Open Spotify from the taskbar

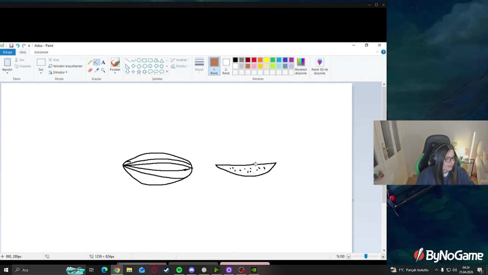(x=179, y=270)
